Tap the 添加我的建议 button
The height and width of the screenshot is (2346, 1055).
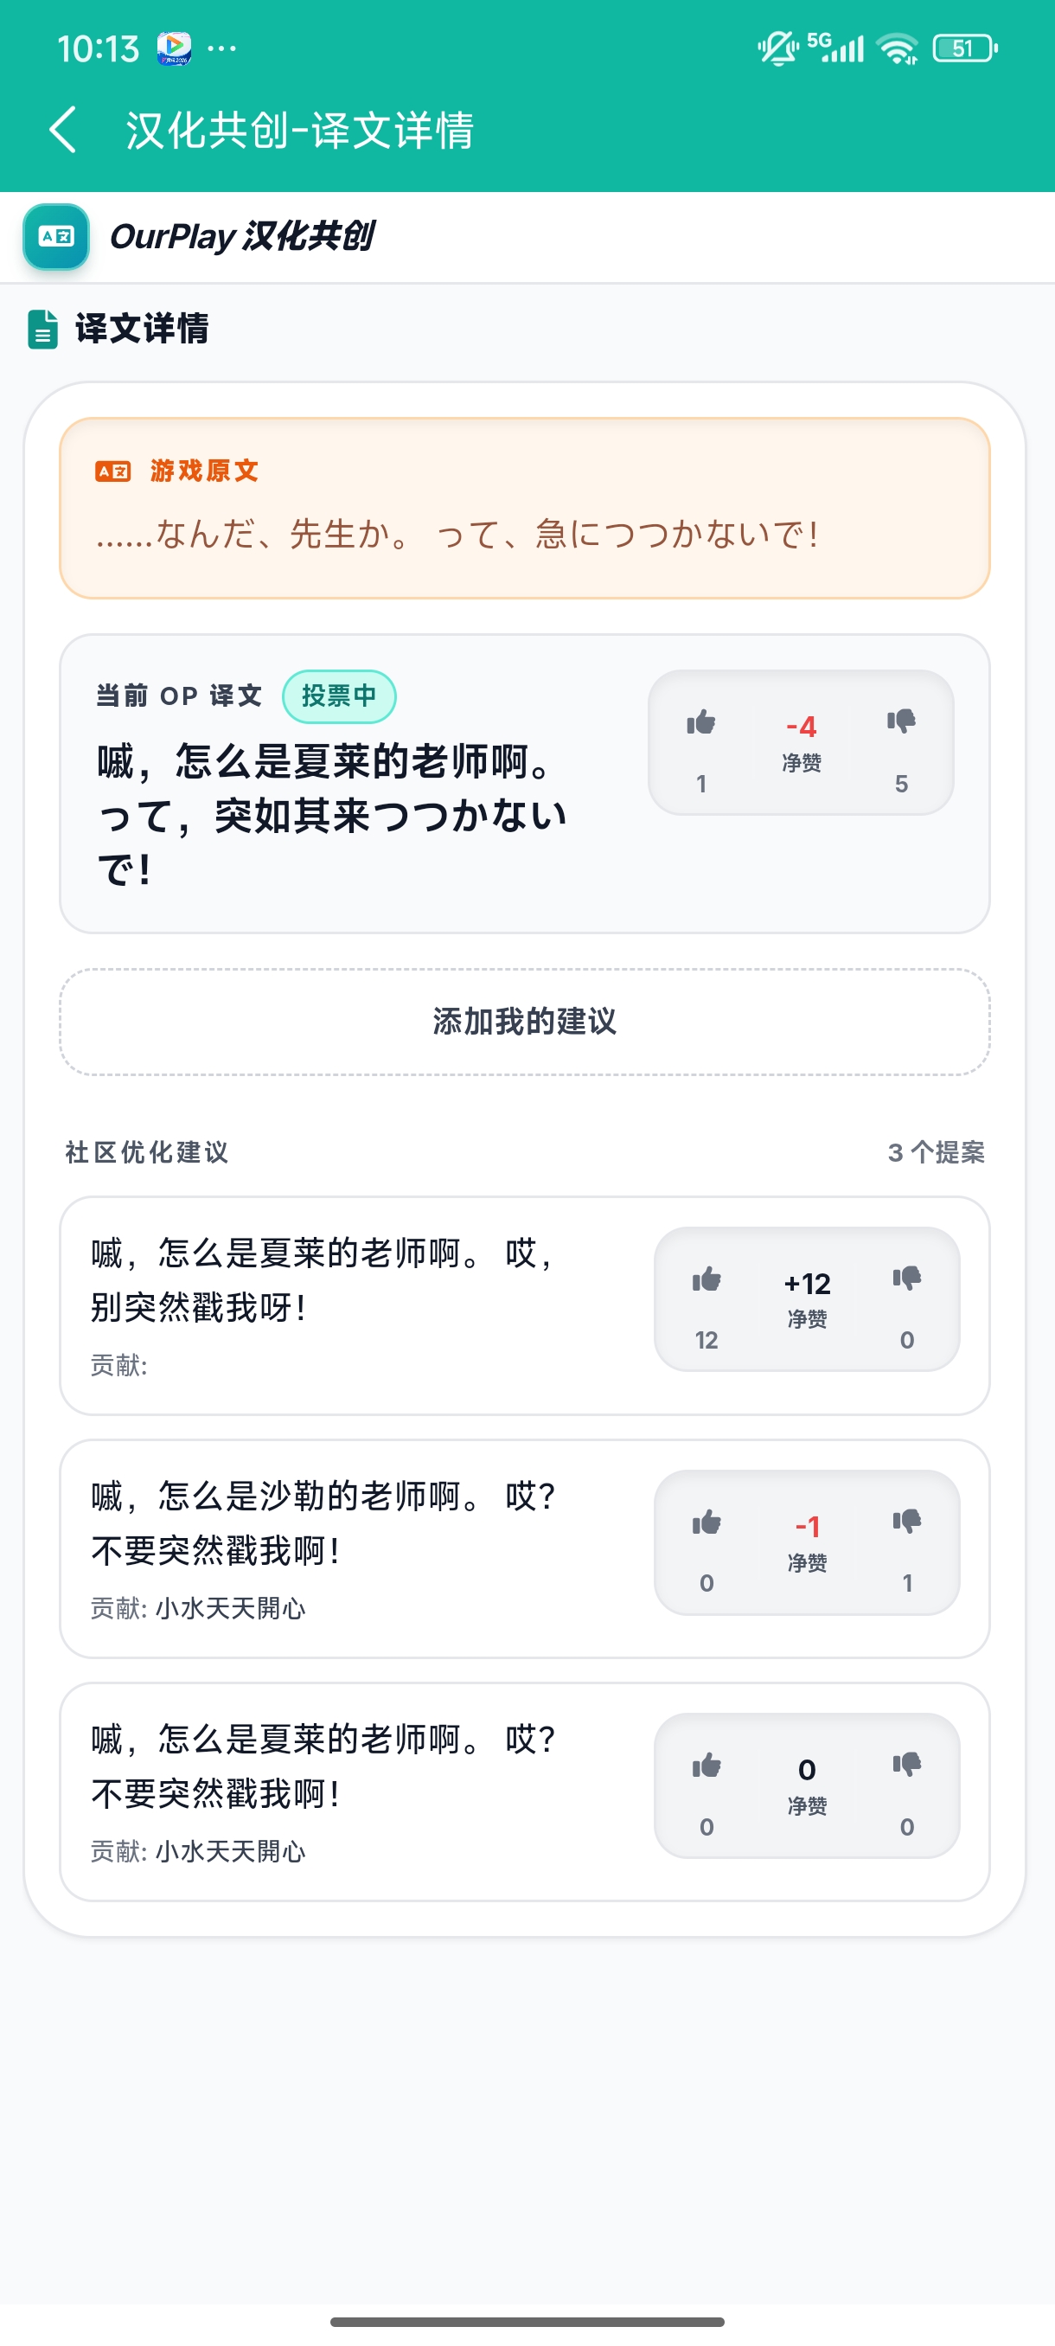pyautogui.click(x=524, y=1022)
